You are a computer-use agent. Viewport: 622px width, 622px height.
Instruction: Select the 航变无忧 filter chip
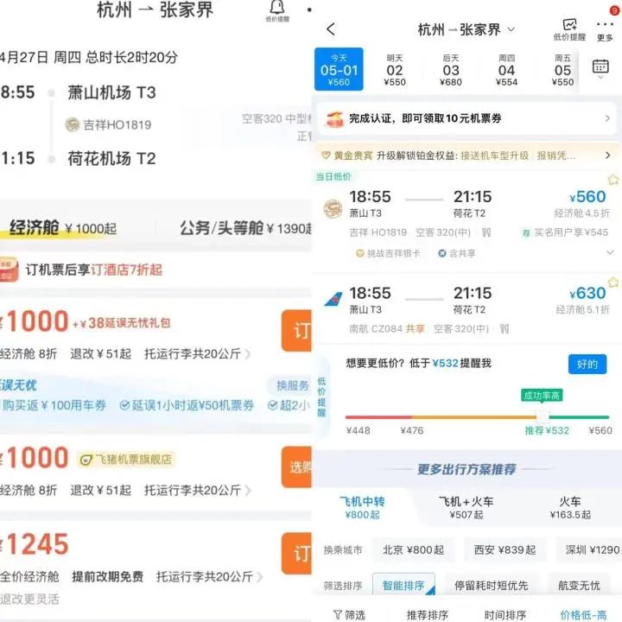point(579,585)
